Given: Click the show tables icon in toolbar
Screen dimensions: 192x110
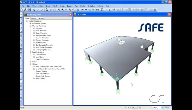Looking at the screenshot, I should (155, 10).
